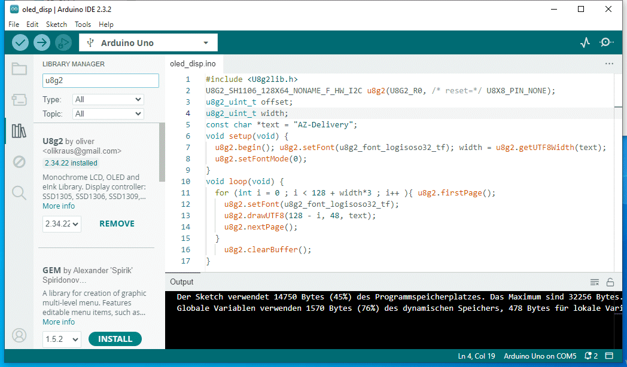The image size is (627, 367).
Task: Toggle bottom panel icon in status bar
Action: tap(609, 356)
